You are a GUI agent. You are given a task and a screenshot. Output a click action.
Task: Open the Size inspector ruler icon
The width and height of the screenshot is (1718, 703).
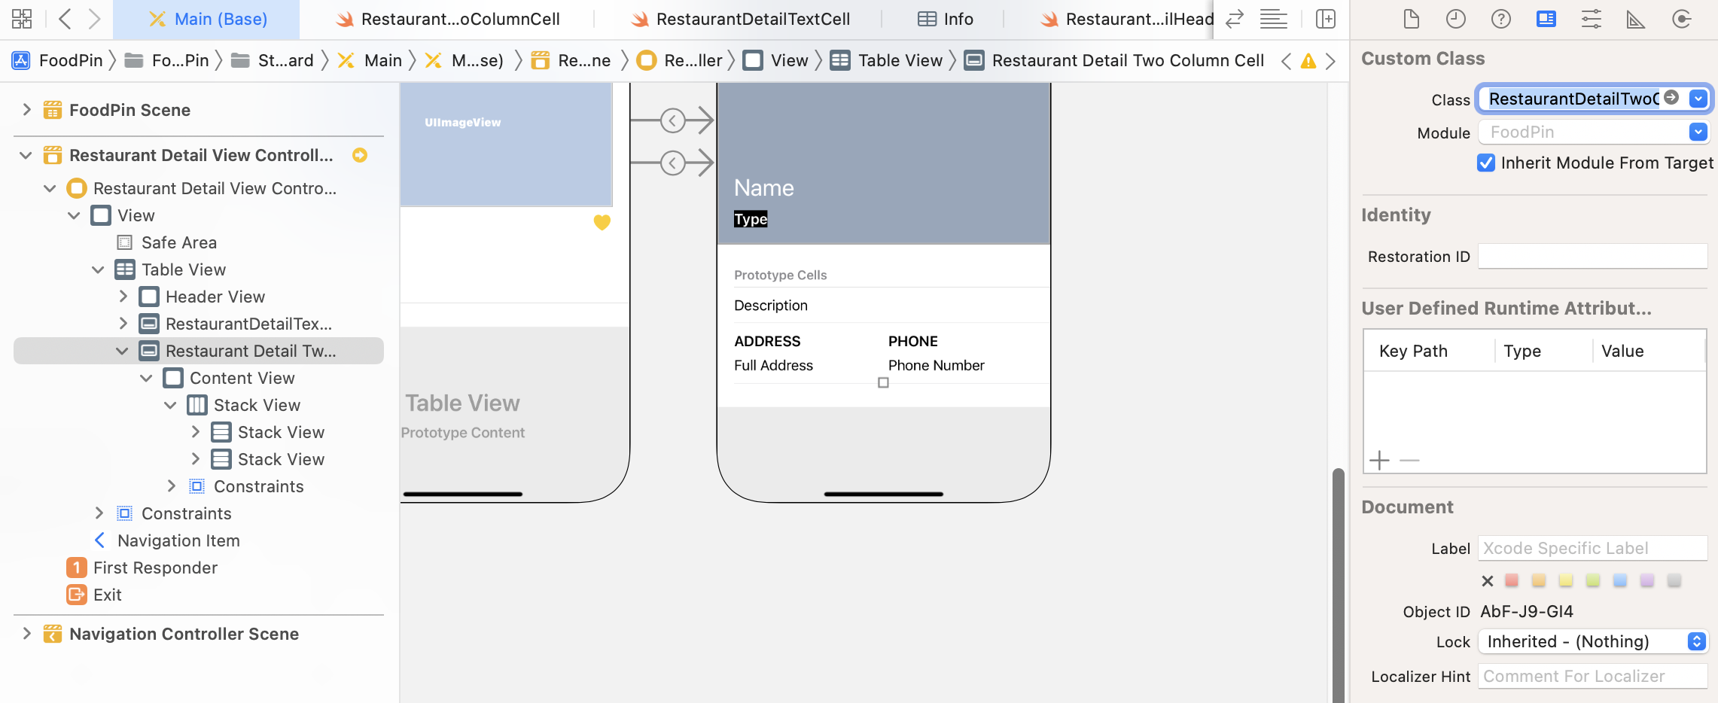coord(1635,19)
